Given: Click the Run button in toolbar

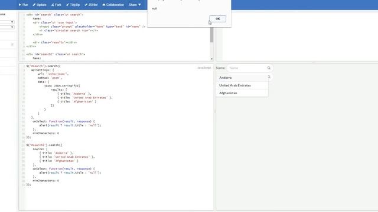Looking at the screenshot, I should [x=24, y=5].
